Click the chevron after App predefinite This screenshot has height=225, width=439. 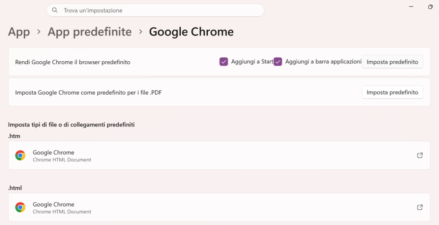(141, 32)
